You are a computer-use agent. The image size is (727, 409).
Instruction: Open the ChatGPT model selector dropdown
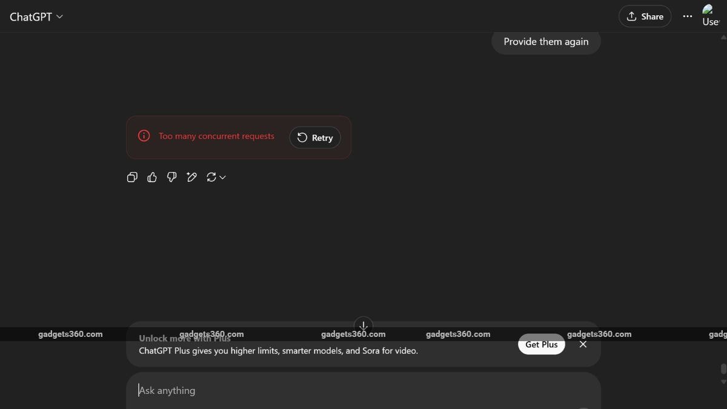[36, 17]
